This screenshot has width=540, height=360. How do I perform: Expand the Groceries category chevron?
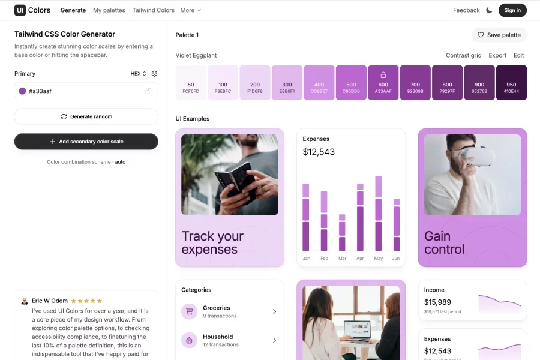[274, 311]
